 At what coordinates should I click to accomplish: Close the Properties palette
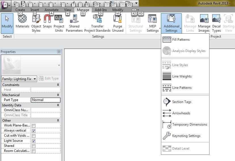tap(59, 52)
